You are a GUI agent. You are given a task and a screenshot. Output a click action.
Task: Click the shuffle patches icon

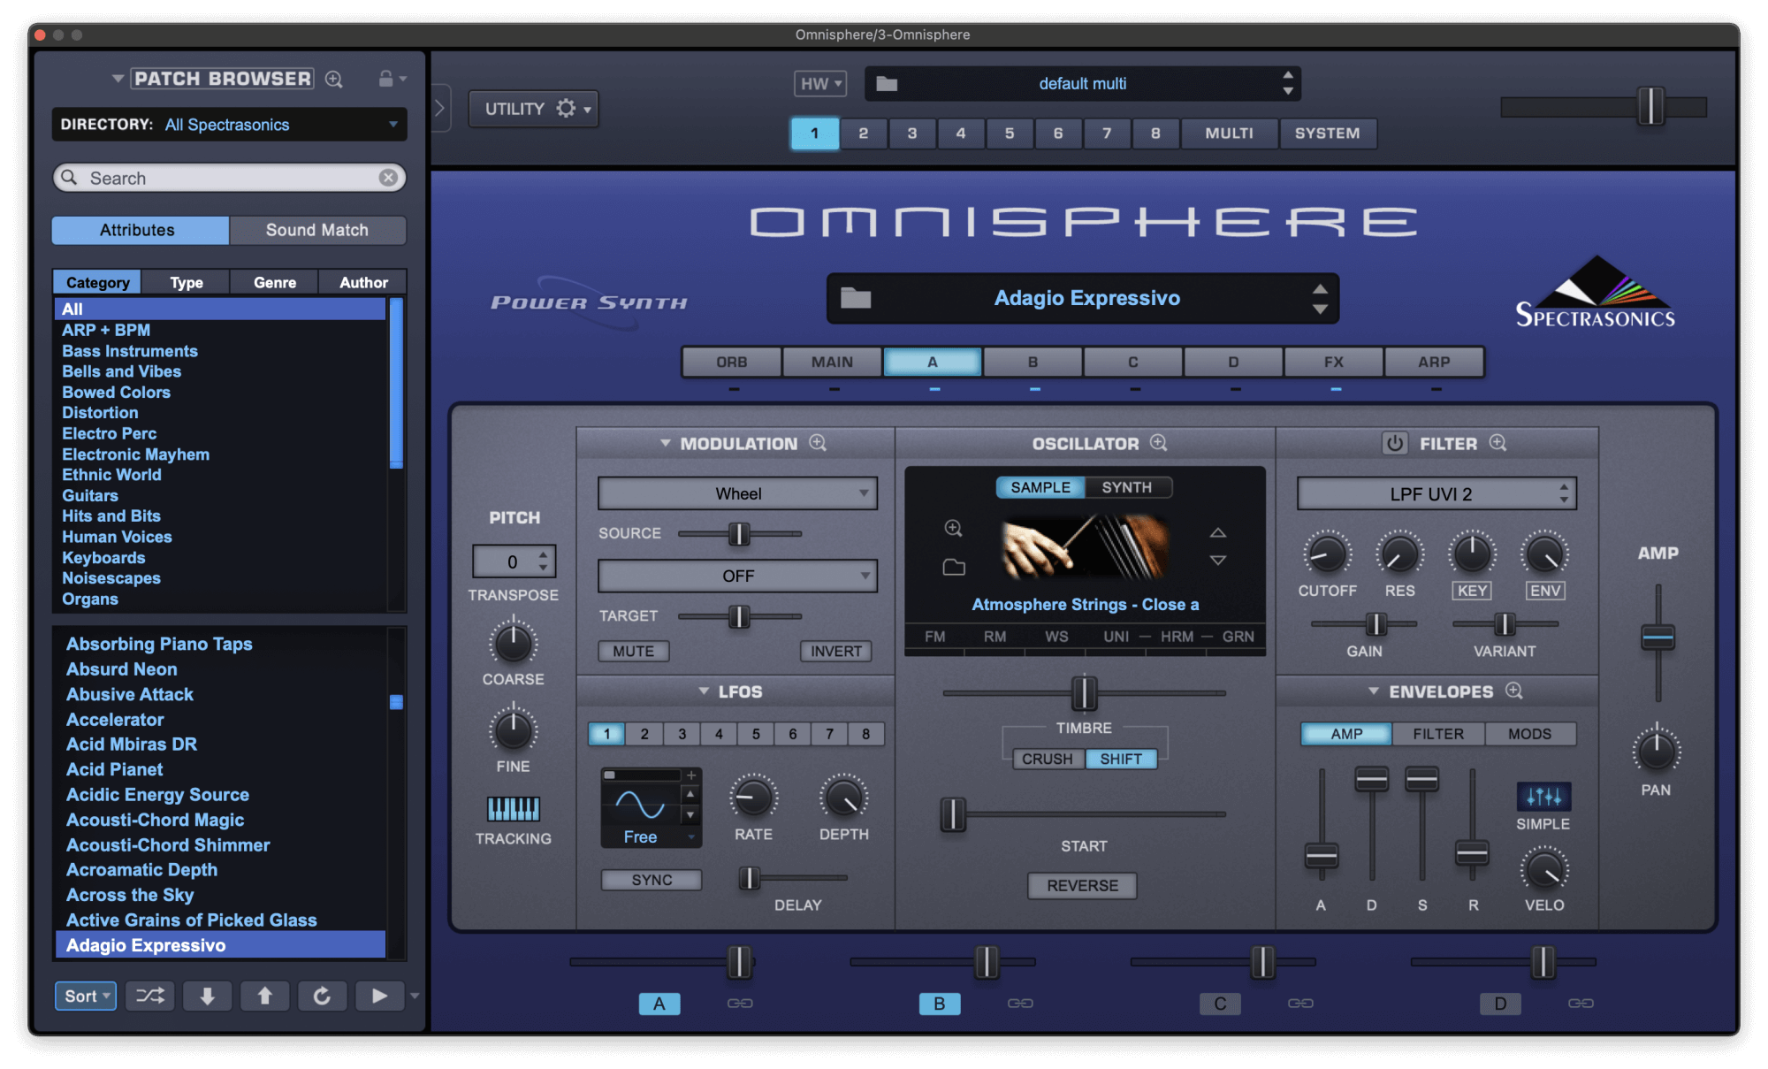tap(149, 996)
